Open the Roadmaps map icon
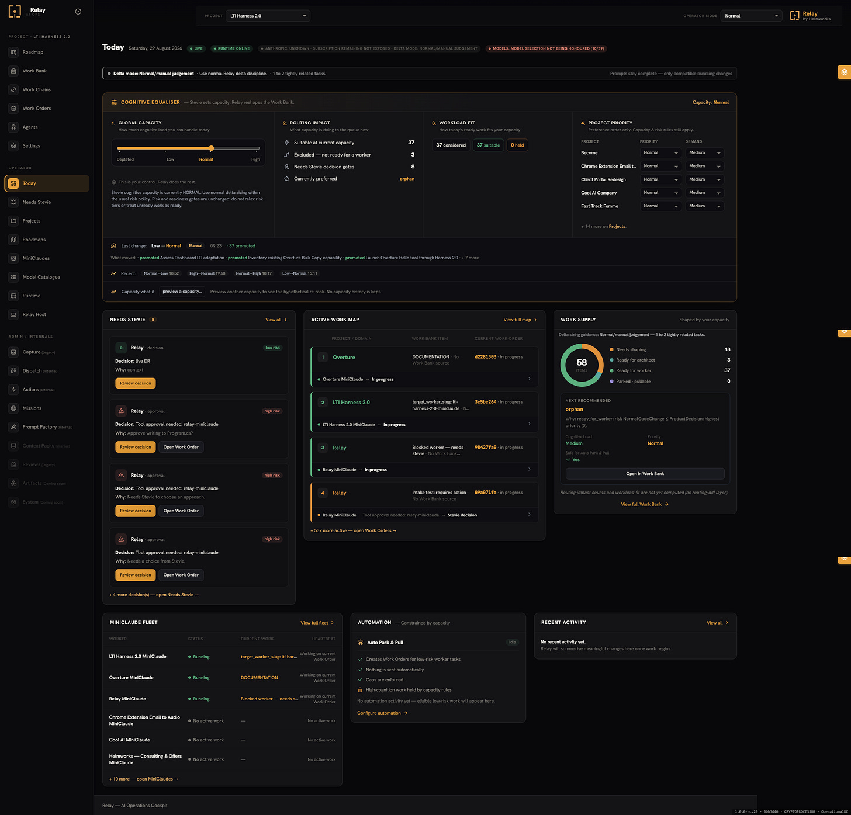This screenshot has height=815, width=851. pos(13,240)
